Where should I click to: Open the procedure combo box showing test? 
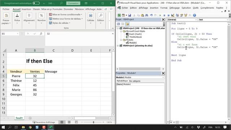coord(213,19)
